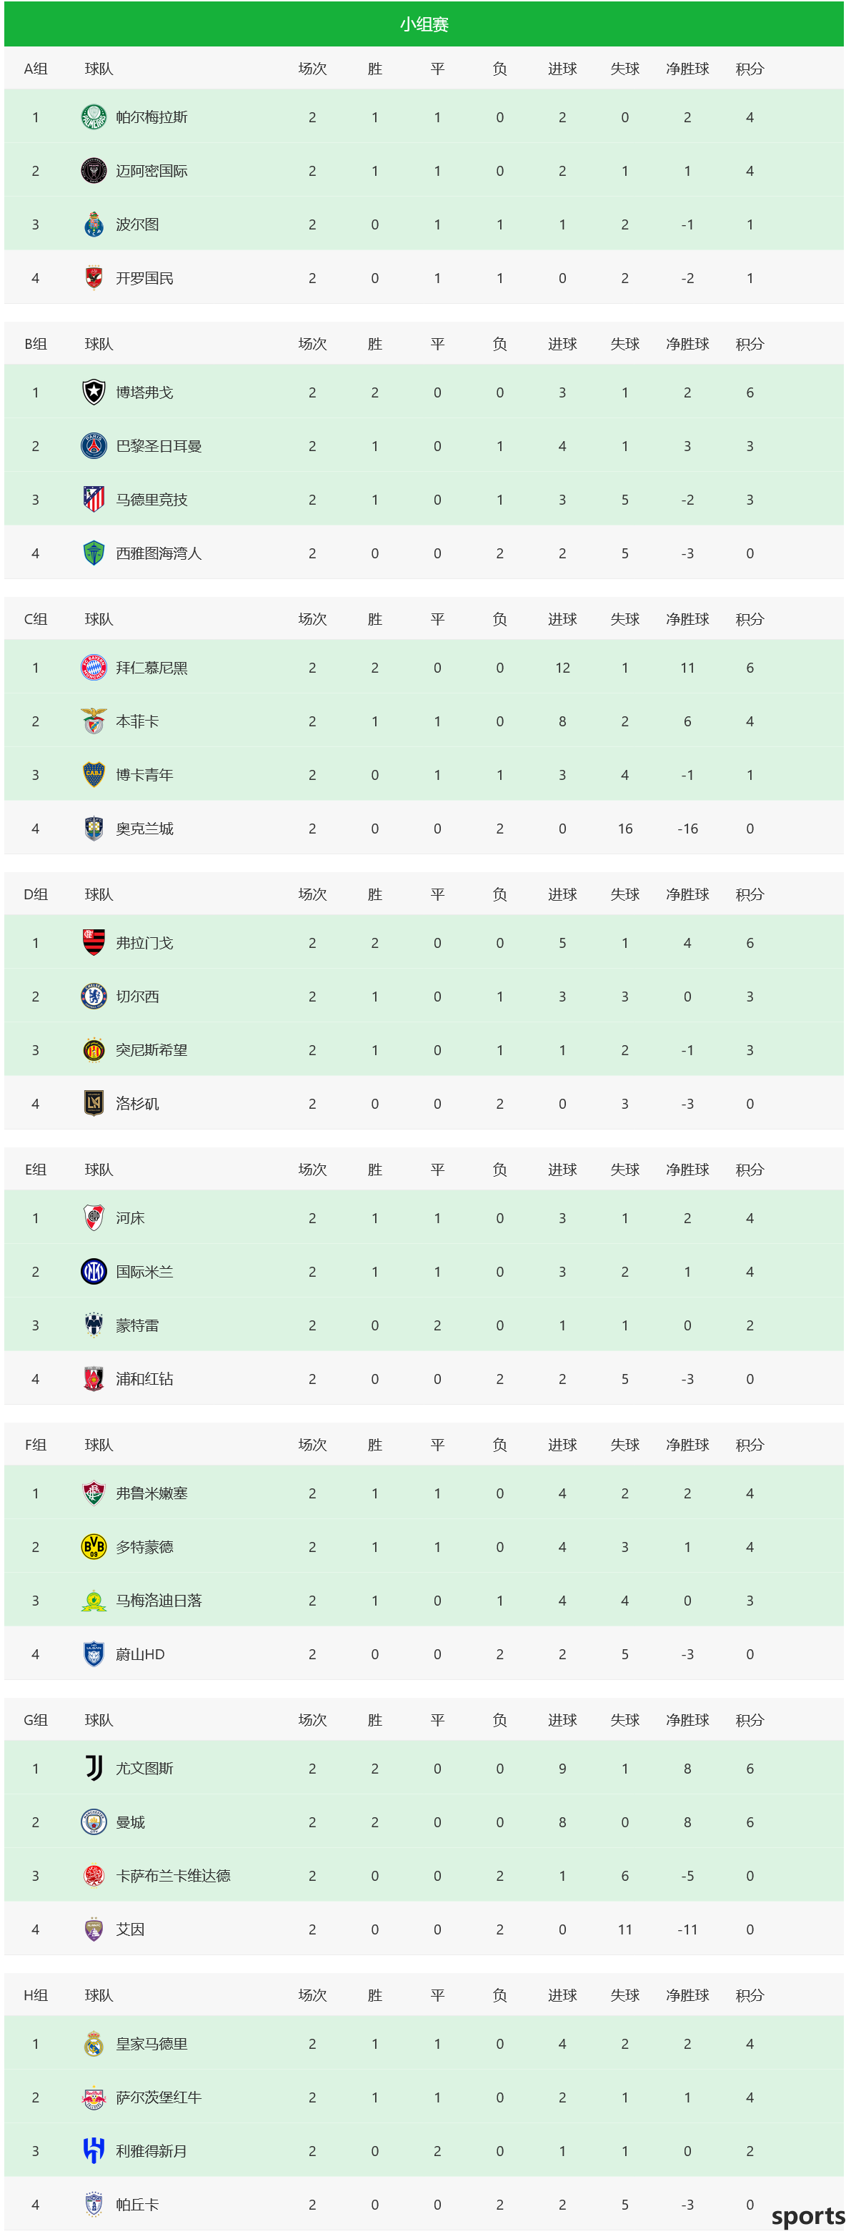Click the Bayern Munich crest icon
The image size is (856, 2239).
[94, 668]
